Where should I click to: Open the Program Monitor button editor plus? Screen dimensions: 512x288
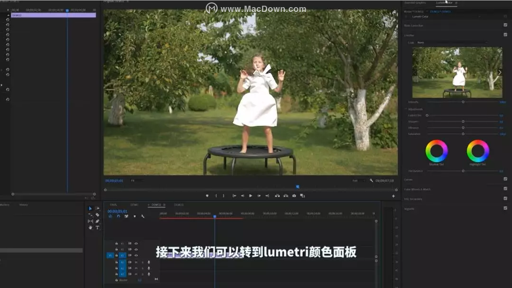393,196
